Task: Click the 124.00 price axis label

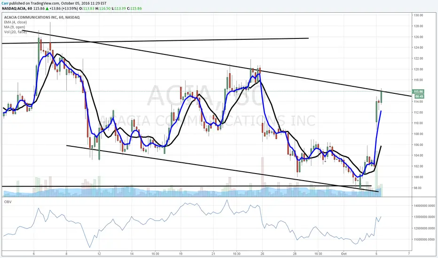Action: (419, 48)
